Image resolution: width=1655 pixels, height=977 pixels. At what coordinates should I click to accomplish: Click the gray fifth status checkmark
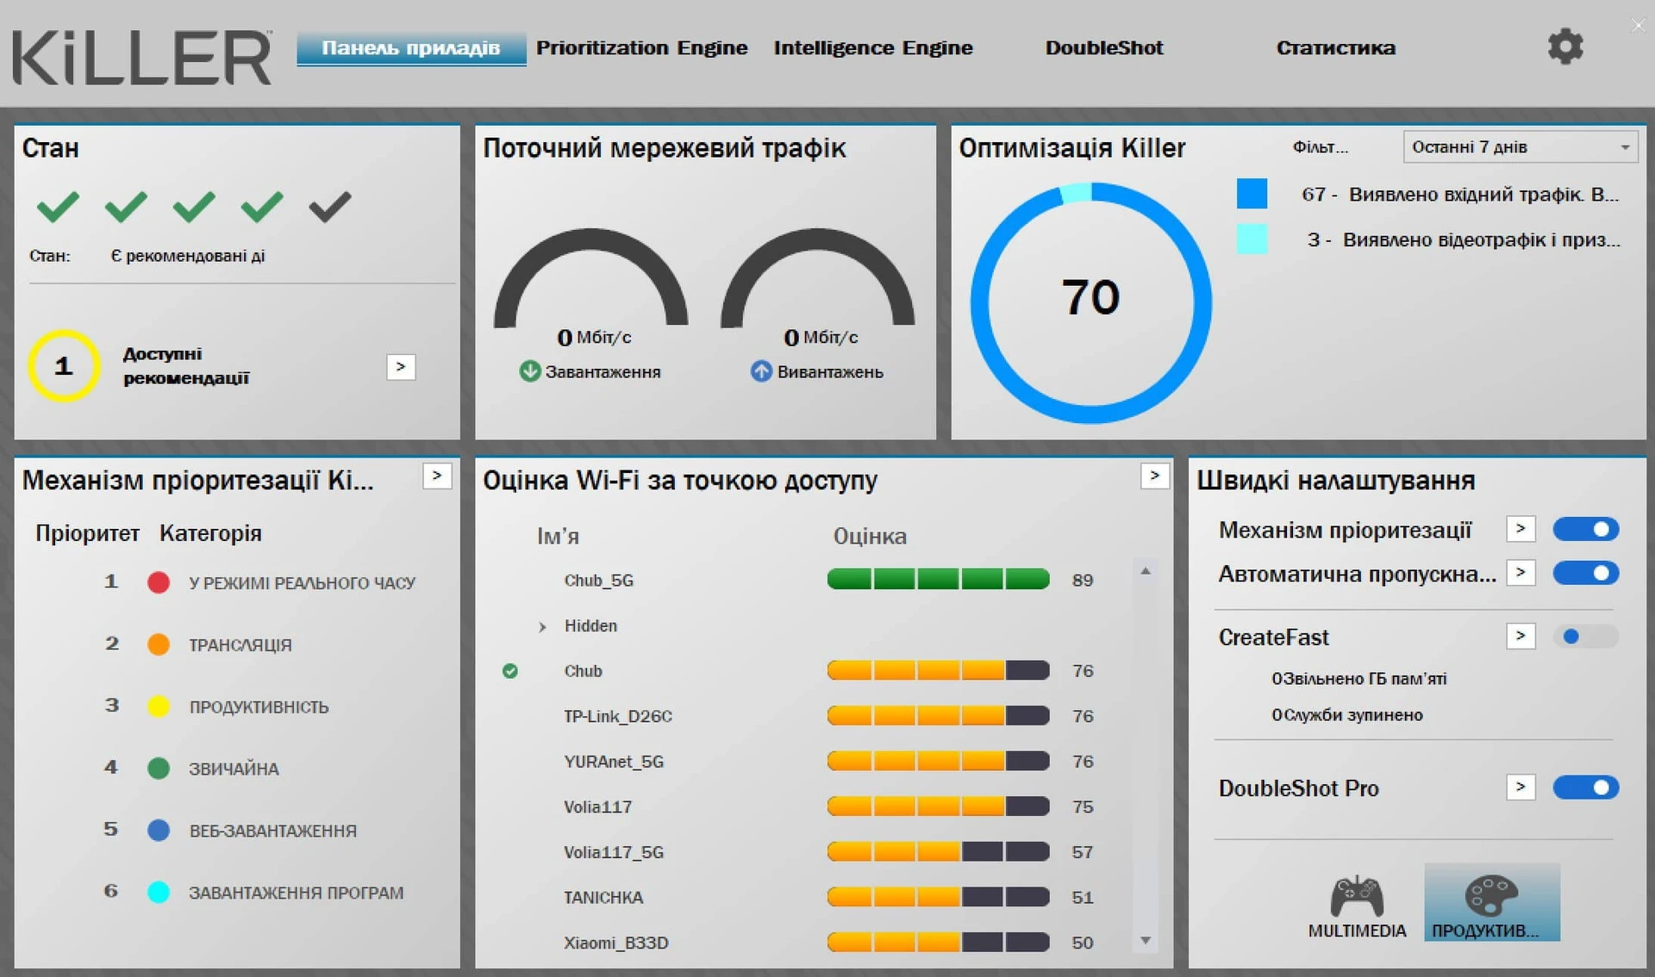point(330,207)
